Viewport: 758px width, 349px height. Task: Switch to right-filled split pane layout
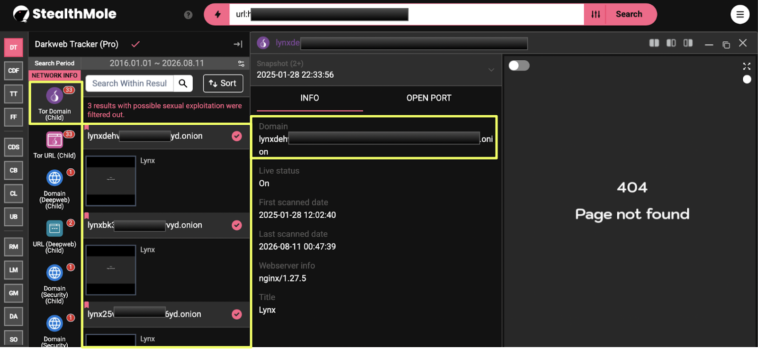(x=688, y=43)
